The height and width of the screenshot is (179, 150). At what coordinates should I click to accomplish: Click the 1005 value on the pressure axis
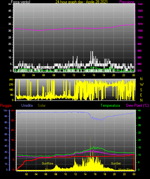(x=140, y=31)
